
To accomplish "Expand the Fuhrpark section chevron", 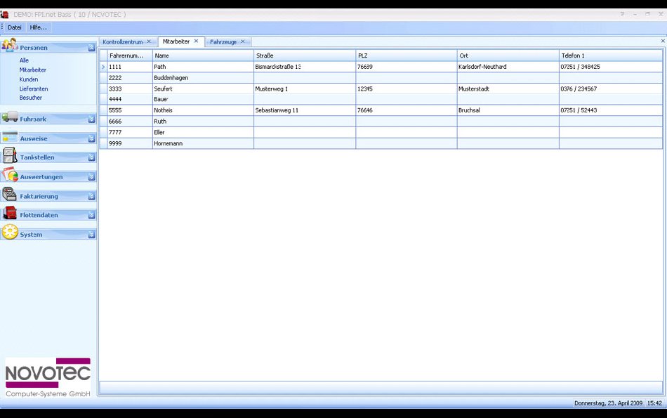I will click(x=91, y=119).
